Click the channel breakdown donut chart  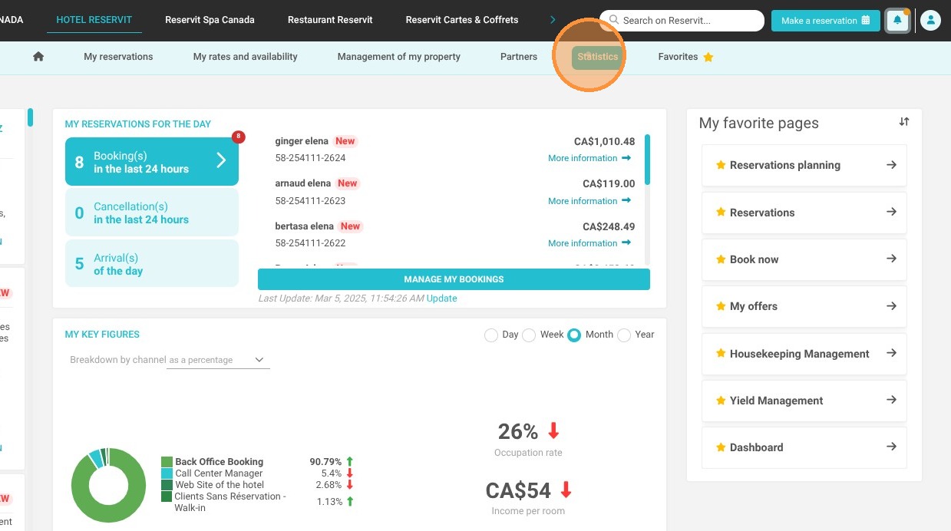pyautogui.click(x=108, y=486)
